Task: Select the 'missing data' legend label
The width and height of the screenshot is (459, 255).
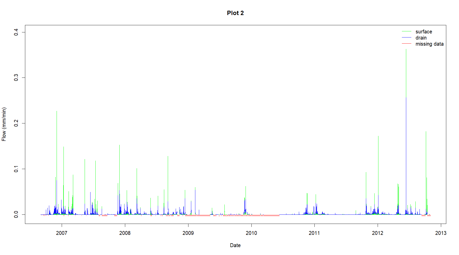Action: pyautogui.click(x=429, y=44)
